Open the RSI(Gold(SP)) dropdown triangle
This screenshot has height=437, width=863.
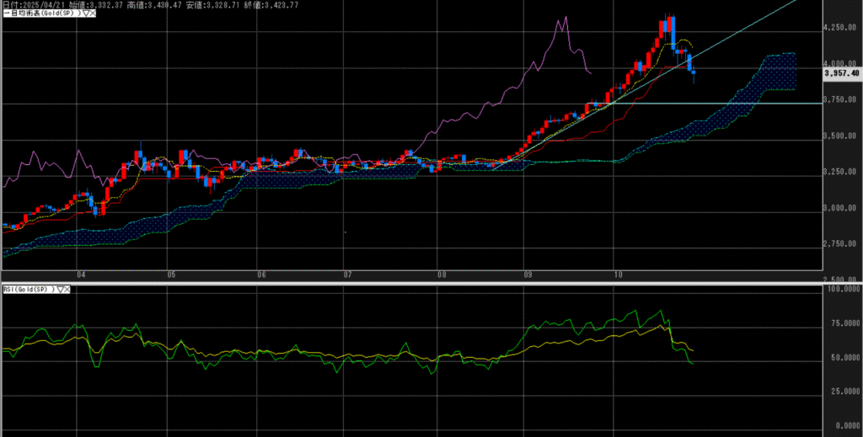pyautogui.click(x=59, y=290)
